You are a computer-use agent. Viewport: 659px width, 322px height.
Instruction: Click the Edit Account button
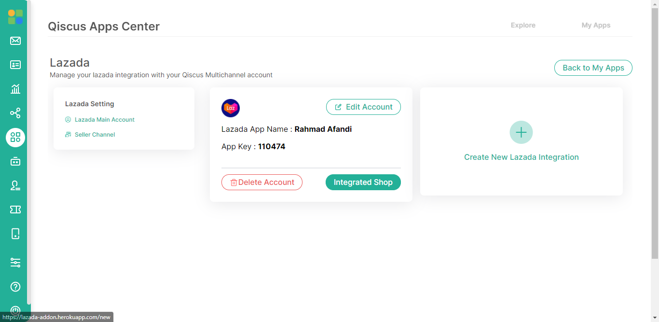pyautogui.click(x=363, y=107)
